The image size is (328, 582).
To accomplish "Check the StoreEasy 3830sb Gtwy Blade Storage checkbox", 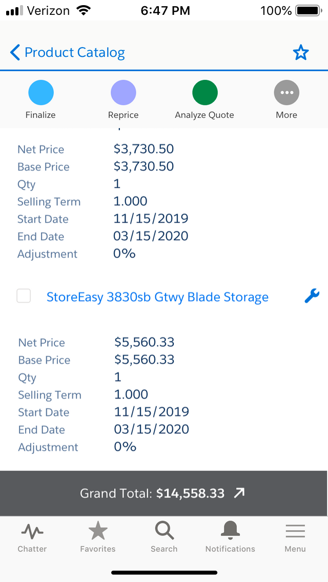I will coord(23,296).
